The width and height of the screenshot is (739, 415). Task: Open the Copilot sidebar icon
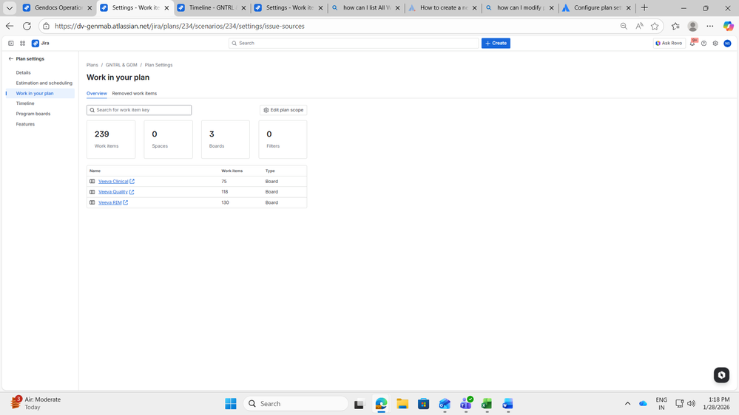click(x=728, y=27)
